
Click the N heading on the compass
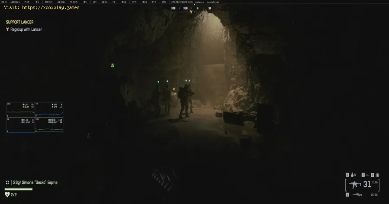(198, 8)
